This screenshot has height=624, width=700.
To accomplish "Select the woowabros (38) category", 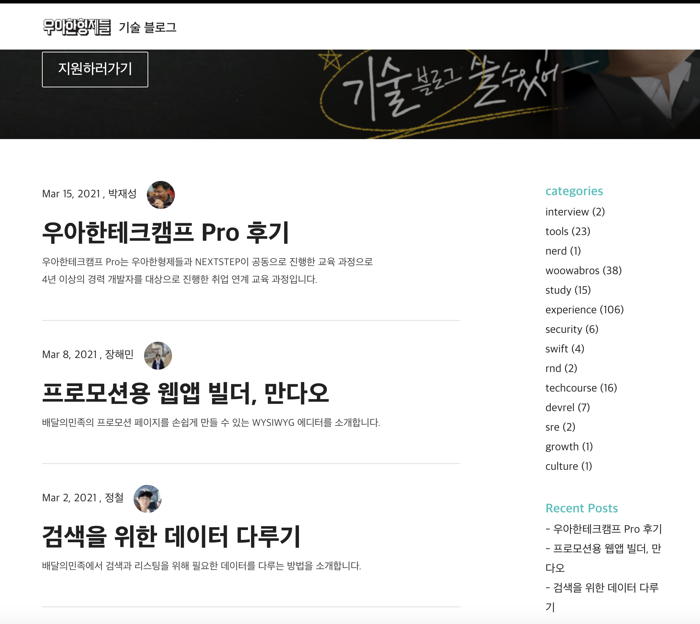I will tap(584, 270).
